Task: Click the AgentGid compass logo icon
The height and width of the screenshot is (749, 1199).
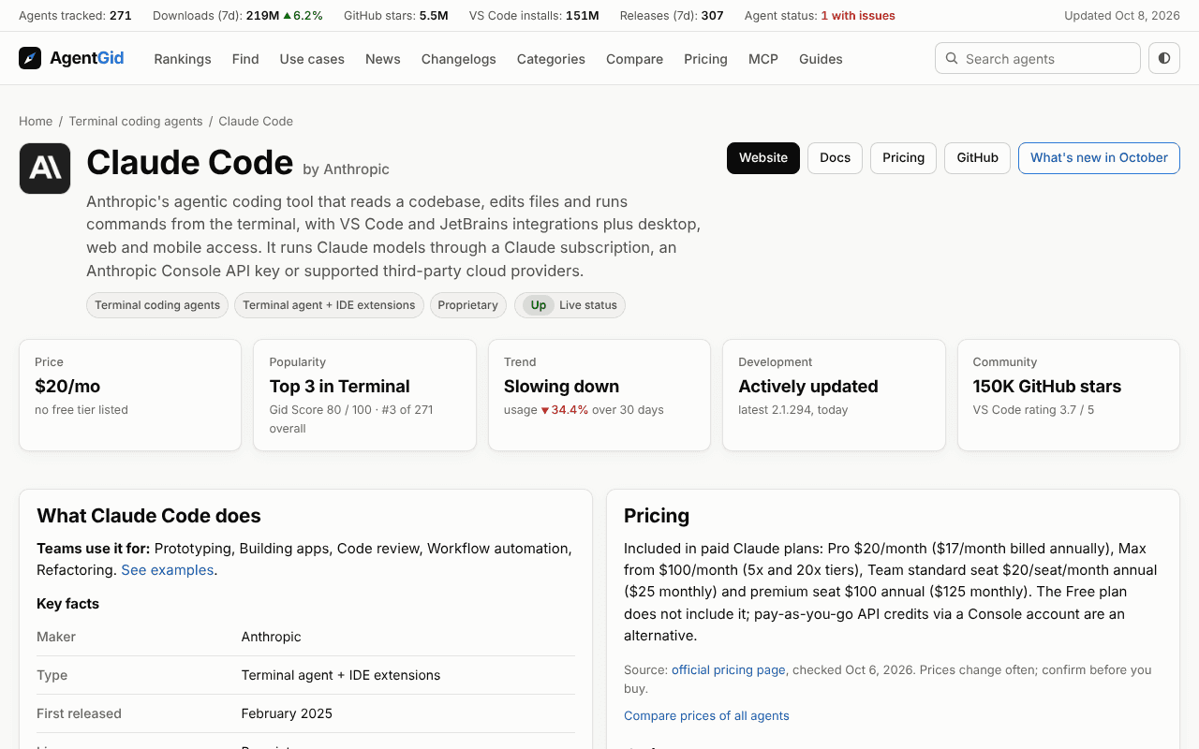Action: click(x=30, y=58)
